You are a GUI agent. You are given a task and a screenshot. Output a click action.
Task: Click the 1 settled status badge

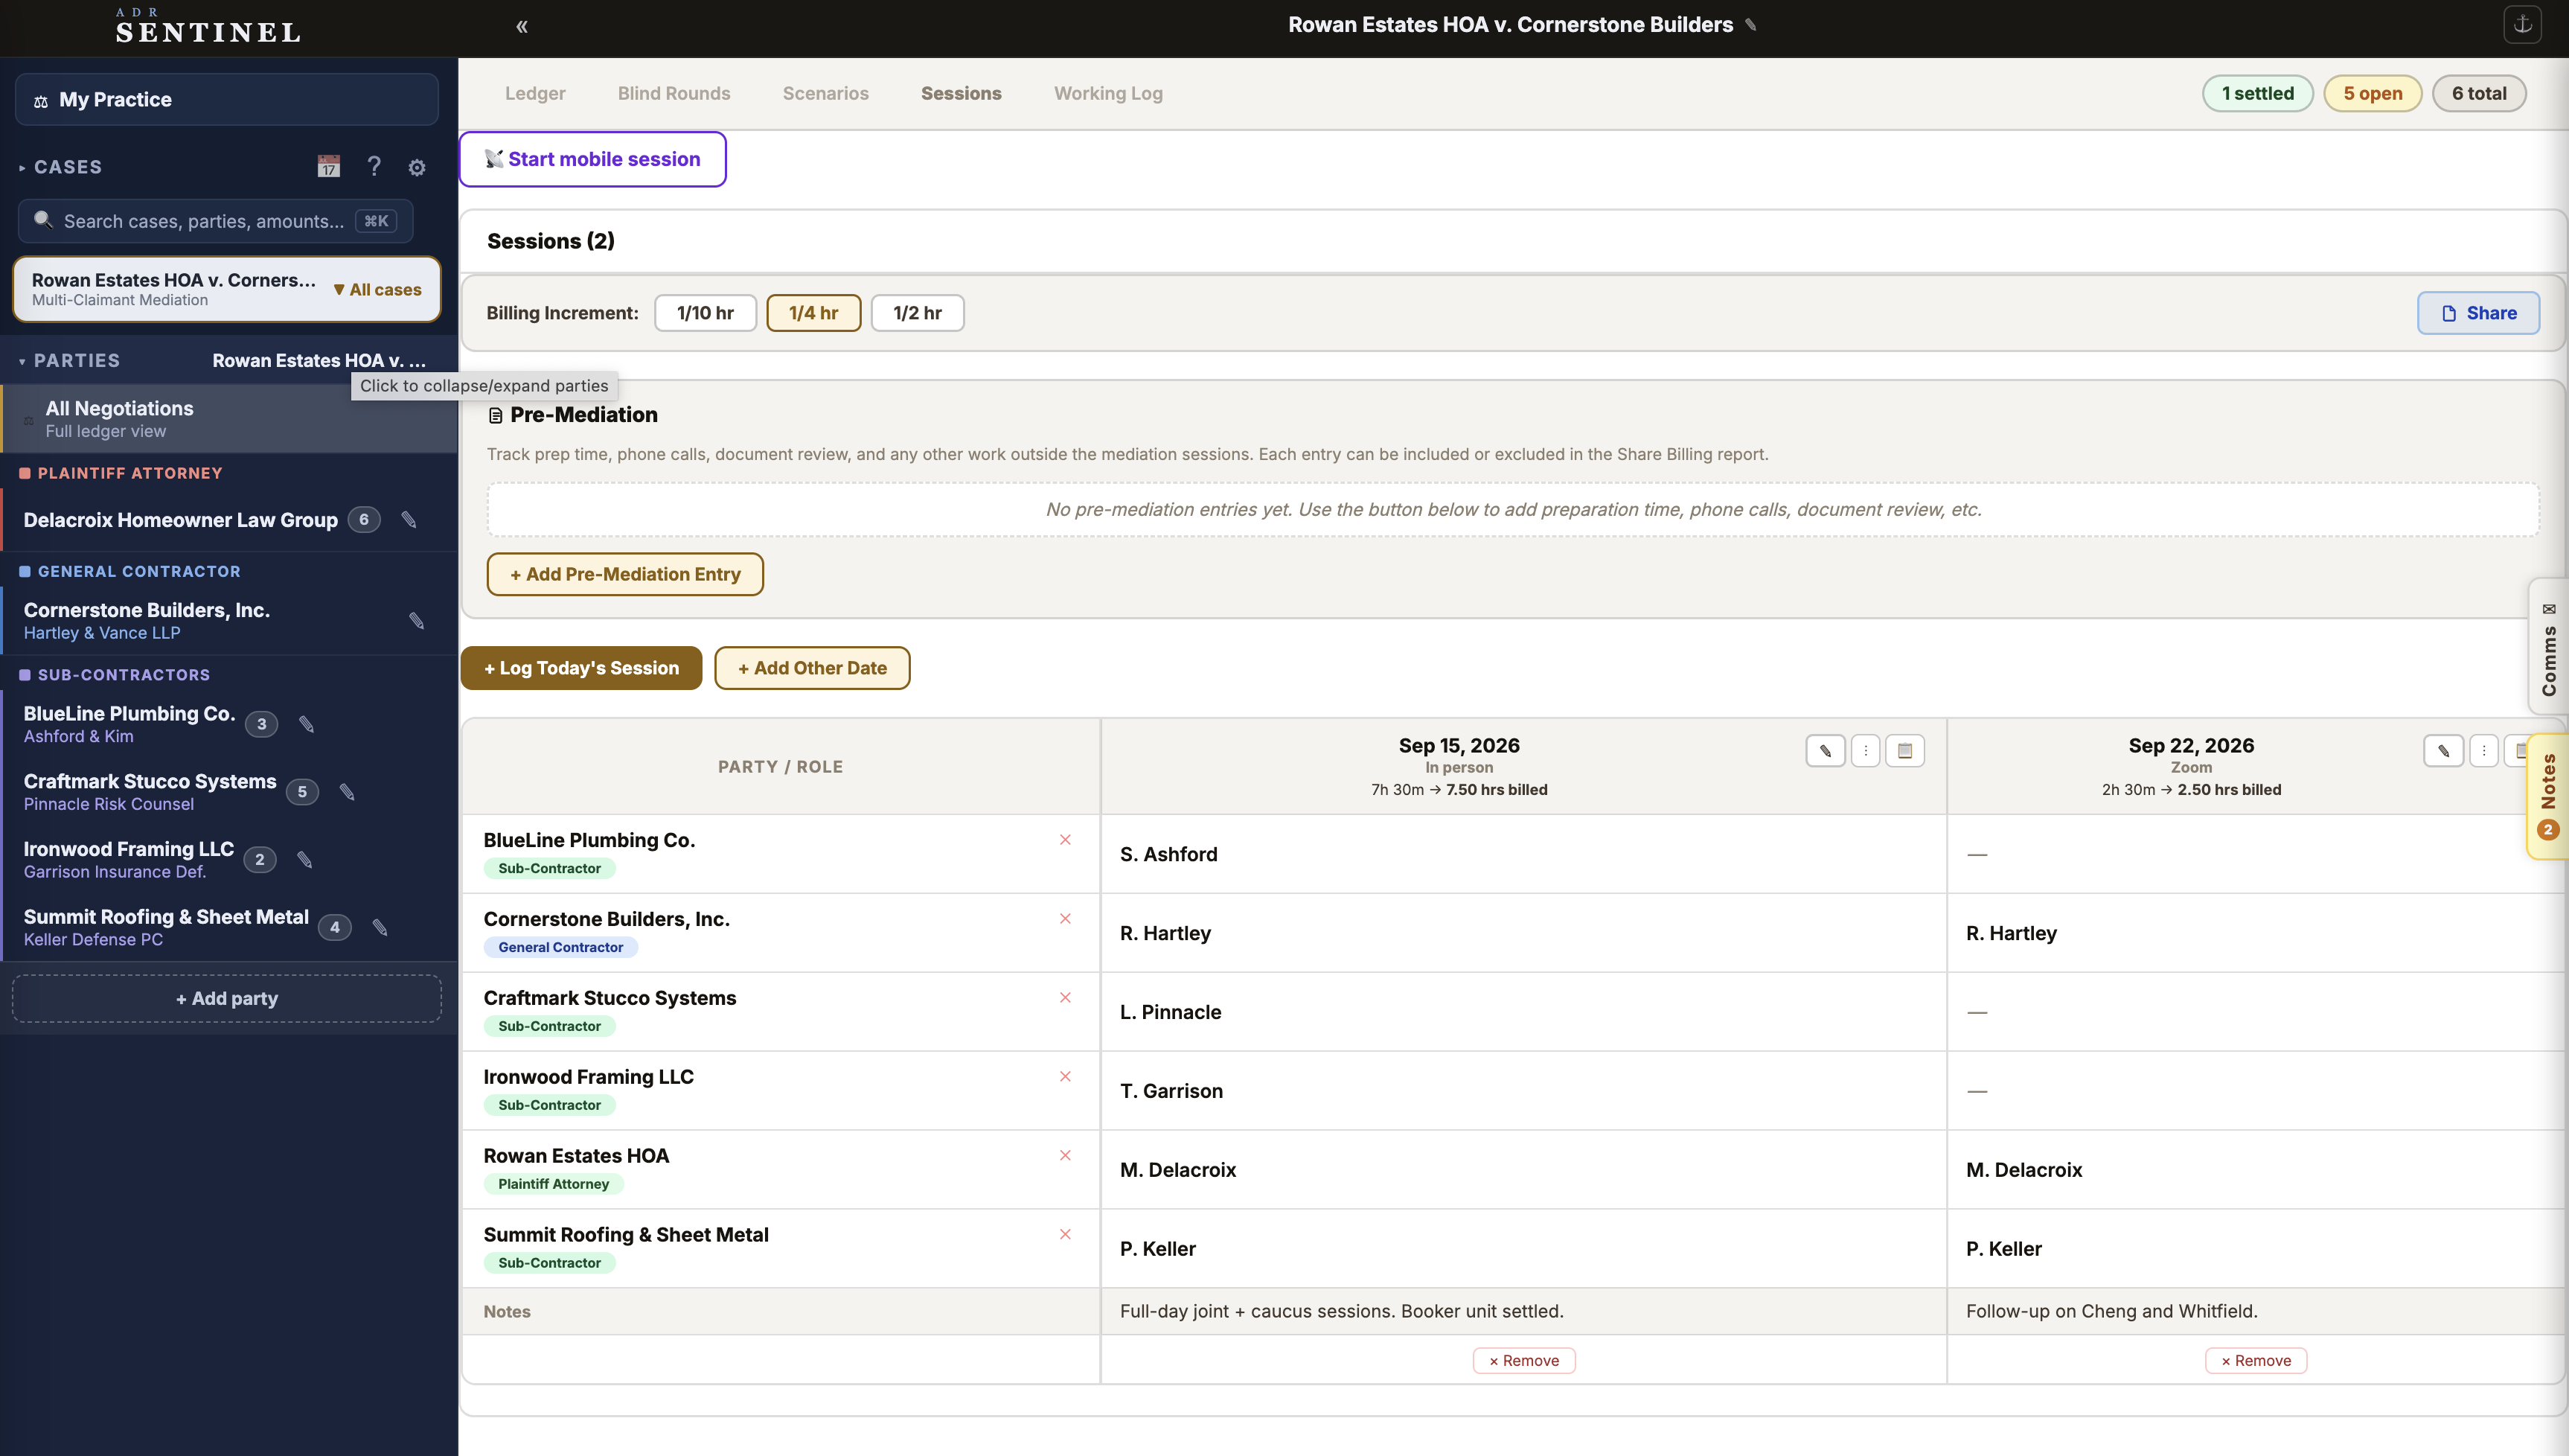click(2257, 93)
